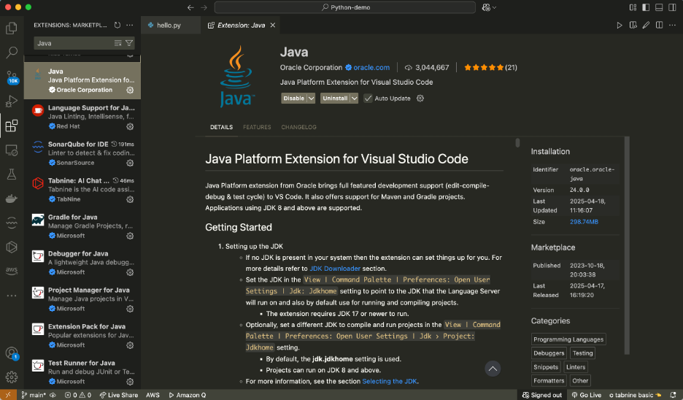Click the Testing flask icon in activity bar
The image size is (683, 400).
coord(12,174)
